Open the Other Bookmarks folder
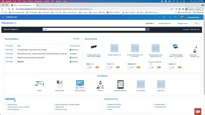The image size is (205, 115). click(x=184, y=12)
